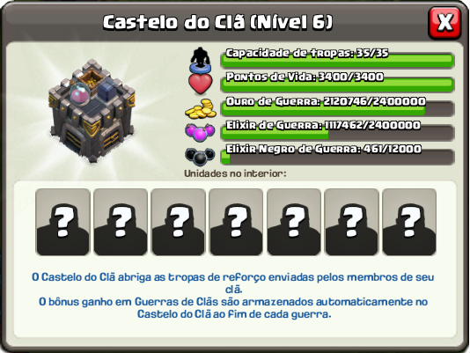470x353 pixels.
Task: Click the Elixir Negro de Guerra bar
Action: pyautogui.click(x=337, y=158)
